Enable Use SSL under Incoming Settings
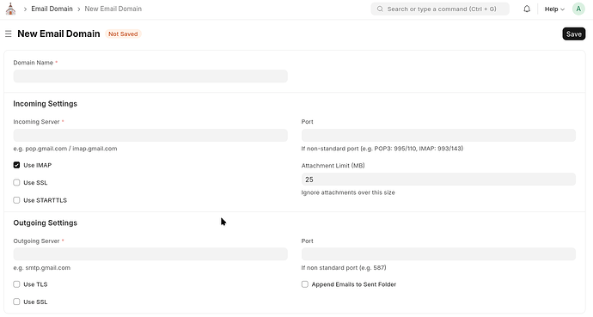The image size is (593, 317). pyautogui.click(x=16, y=182)
